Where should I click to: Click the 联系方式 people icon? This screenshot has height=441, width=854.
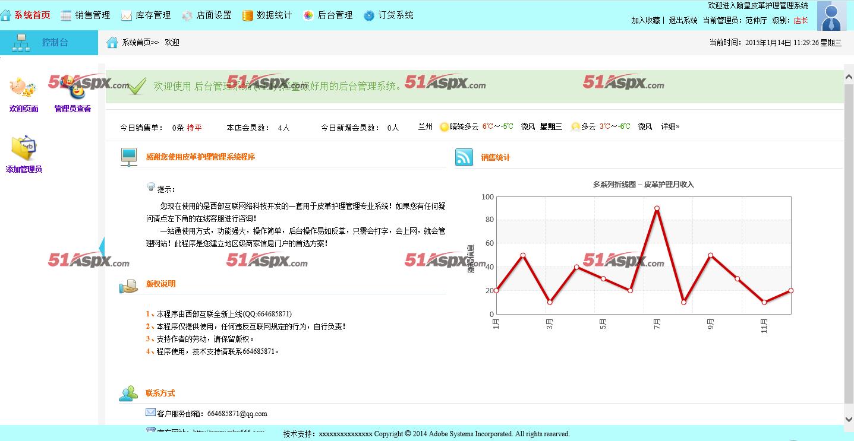[x=128, y=393]
